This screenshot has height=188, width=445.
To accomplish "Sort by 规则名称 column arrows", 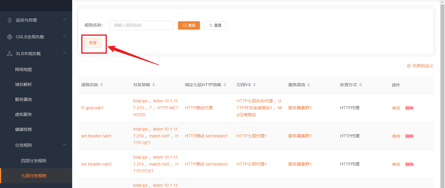I will pyautogui.click(x=102, y=85).
